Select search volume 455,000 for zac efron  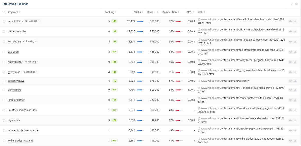pyautogui.click(x=154, y=52)
